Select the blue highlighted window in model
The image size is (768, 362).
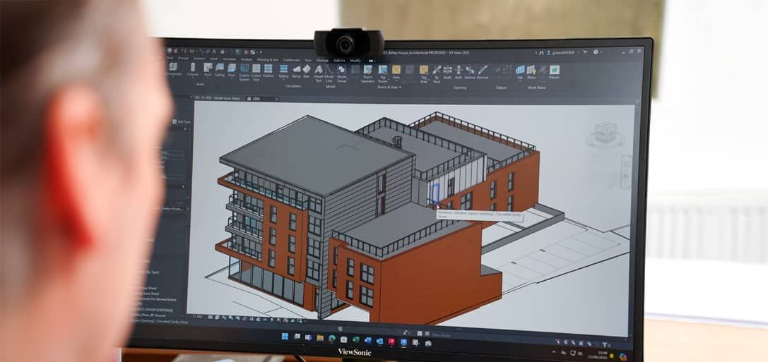coord(435,192)
